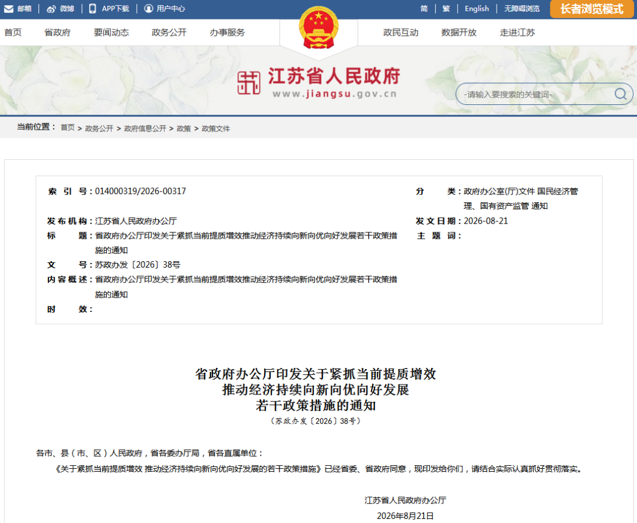
Task: Click 政府信息公开 in the breadcrumb
Action: (x=145, y=129)
